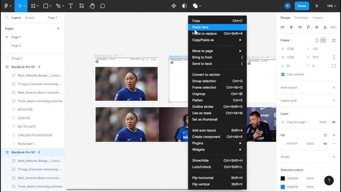Switch to the Inspect tab

[318, 18]
